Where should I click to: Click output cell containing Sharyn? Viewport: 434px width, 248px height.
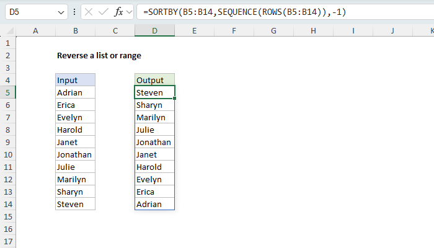tap(155, 105)
